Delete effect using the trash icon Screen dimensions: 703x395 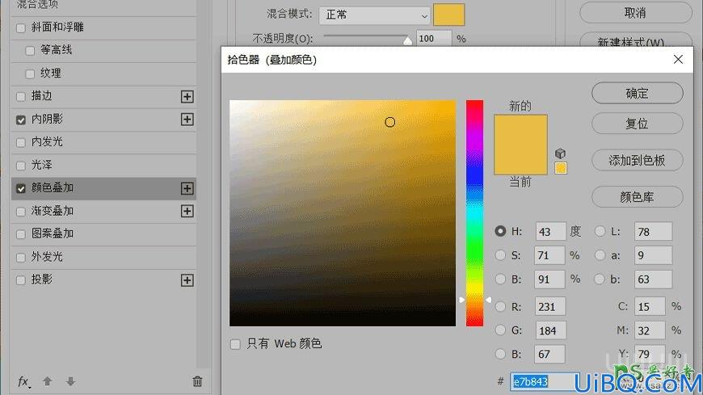point(197,381)
